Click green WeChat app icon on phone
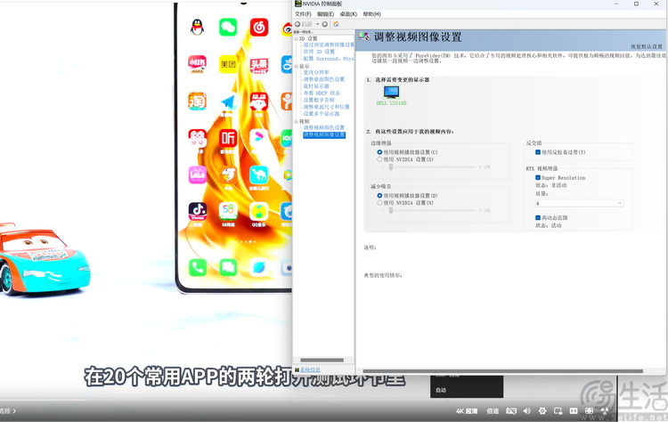Viewport: 668px width, 422px height. tap(228, 28)
